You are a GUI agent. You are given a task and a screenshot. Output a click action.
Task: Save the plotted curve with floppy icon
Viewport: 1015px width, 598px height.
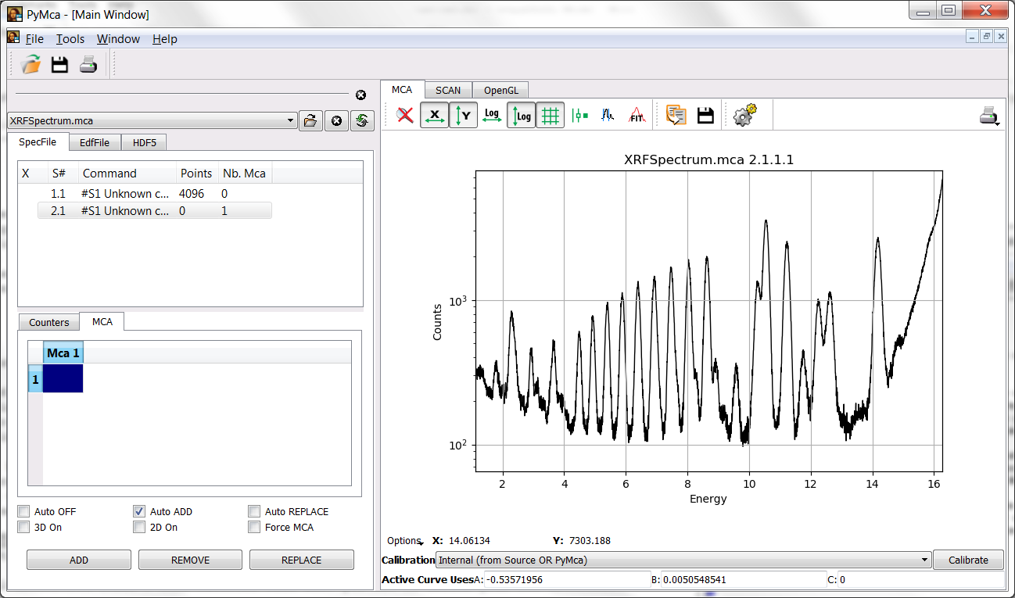[705, 116]
